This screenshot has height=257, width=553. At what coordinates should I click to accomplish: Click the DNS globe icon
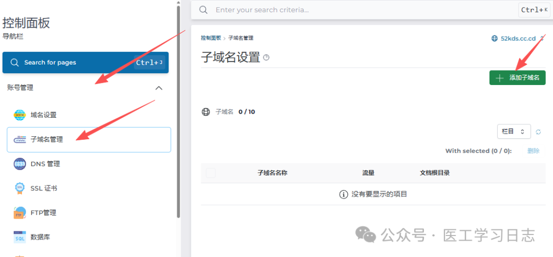tap(20, 164)
